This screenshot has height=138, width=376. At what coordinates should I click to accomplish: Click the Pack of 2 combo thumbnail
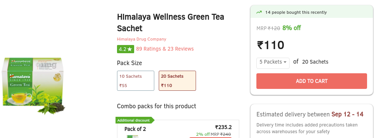click(132, 137)
